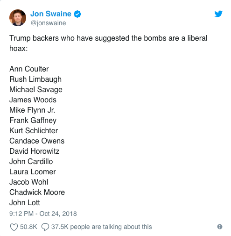Open replies via speech bubble icon
This screenshot has width=231, height=236.
tap(45, 227)
